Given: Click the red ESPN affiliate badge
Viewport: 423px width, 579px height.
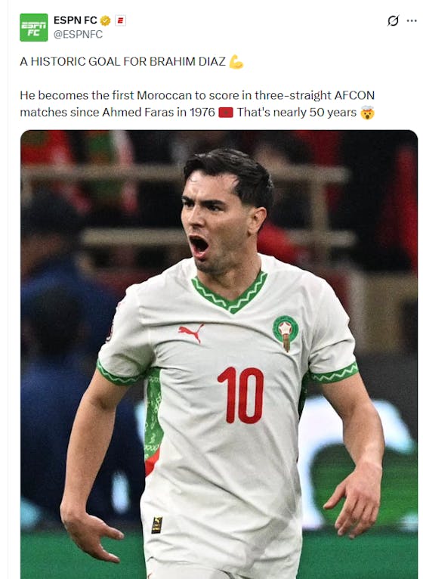Looking at the screenshot, I should pos(120,20).
